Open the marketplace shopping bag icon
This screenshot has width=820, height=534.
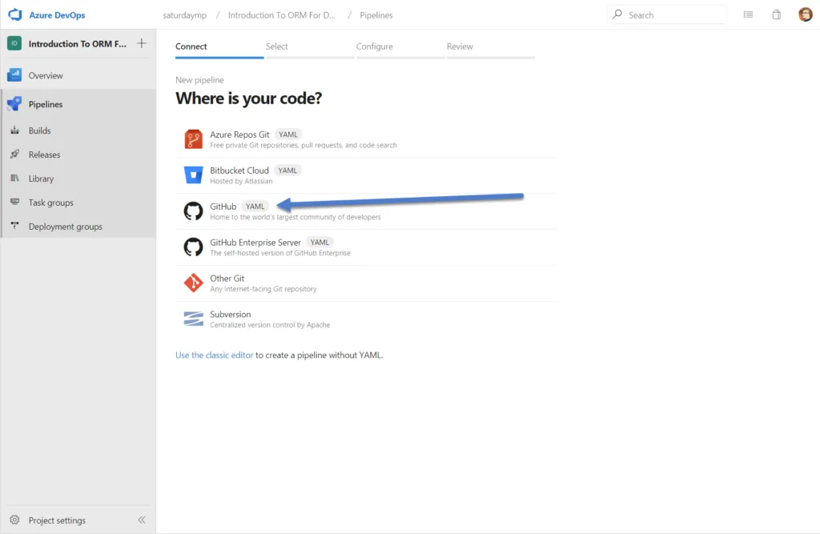coord(777,14)
